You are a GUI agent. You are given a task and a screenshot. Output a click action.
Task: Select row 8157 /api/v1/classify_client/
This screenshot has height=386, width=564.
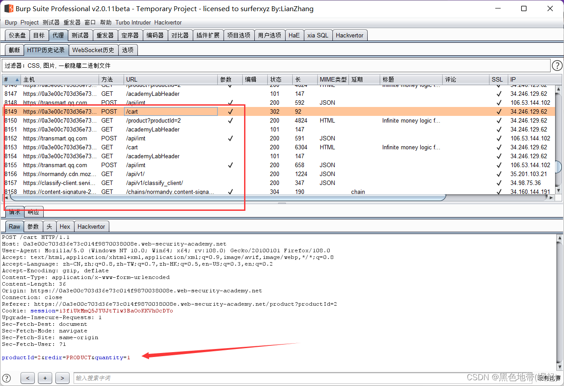(x=279, y=183)
